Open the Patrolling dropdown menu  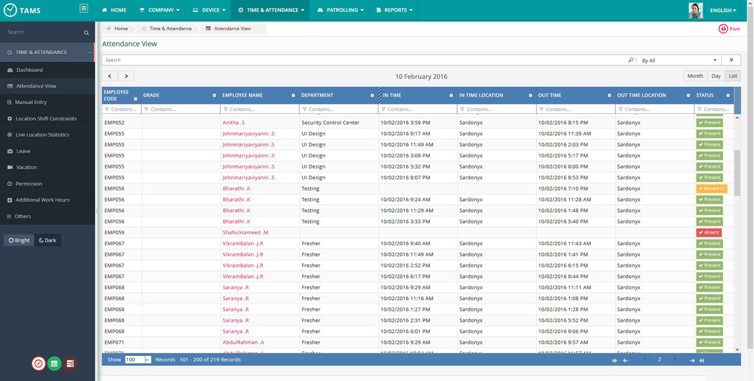[340, 10]
